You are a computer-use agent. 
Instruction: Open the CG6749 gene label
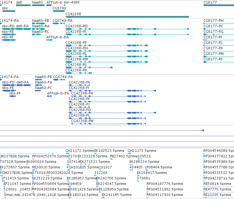click(59, 8)
